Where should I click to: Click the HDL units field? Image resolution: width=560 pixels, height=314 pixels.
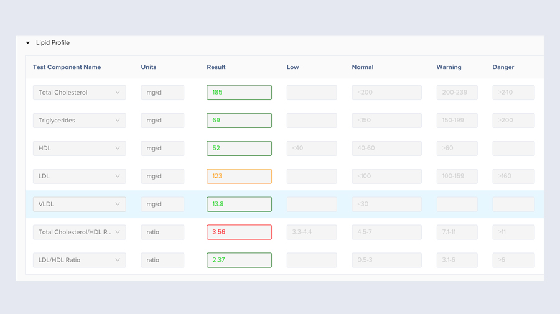[162, 149]
